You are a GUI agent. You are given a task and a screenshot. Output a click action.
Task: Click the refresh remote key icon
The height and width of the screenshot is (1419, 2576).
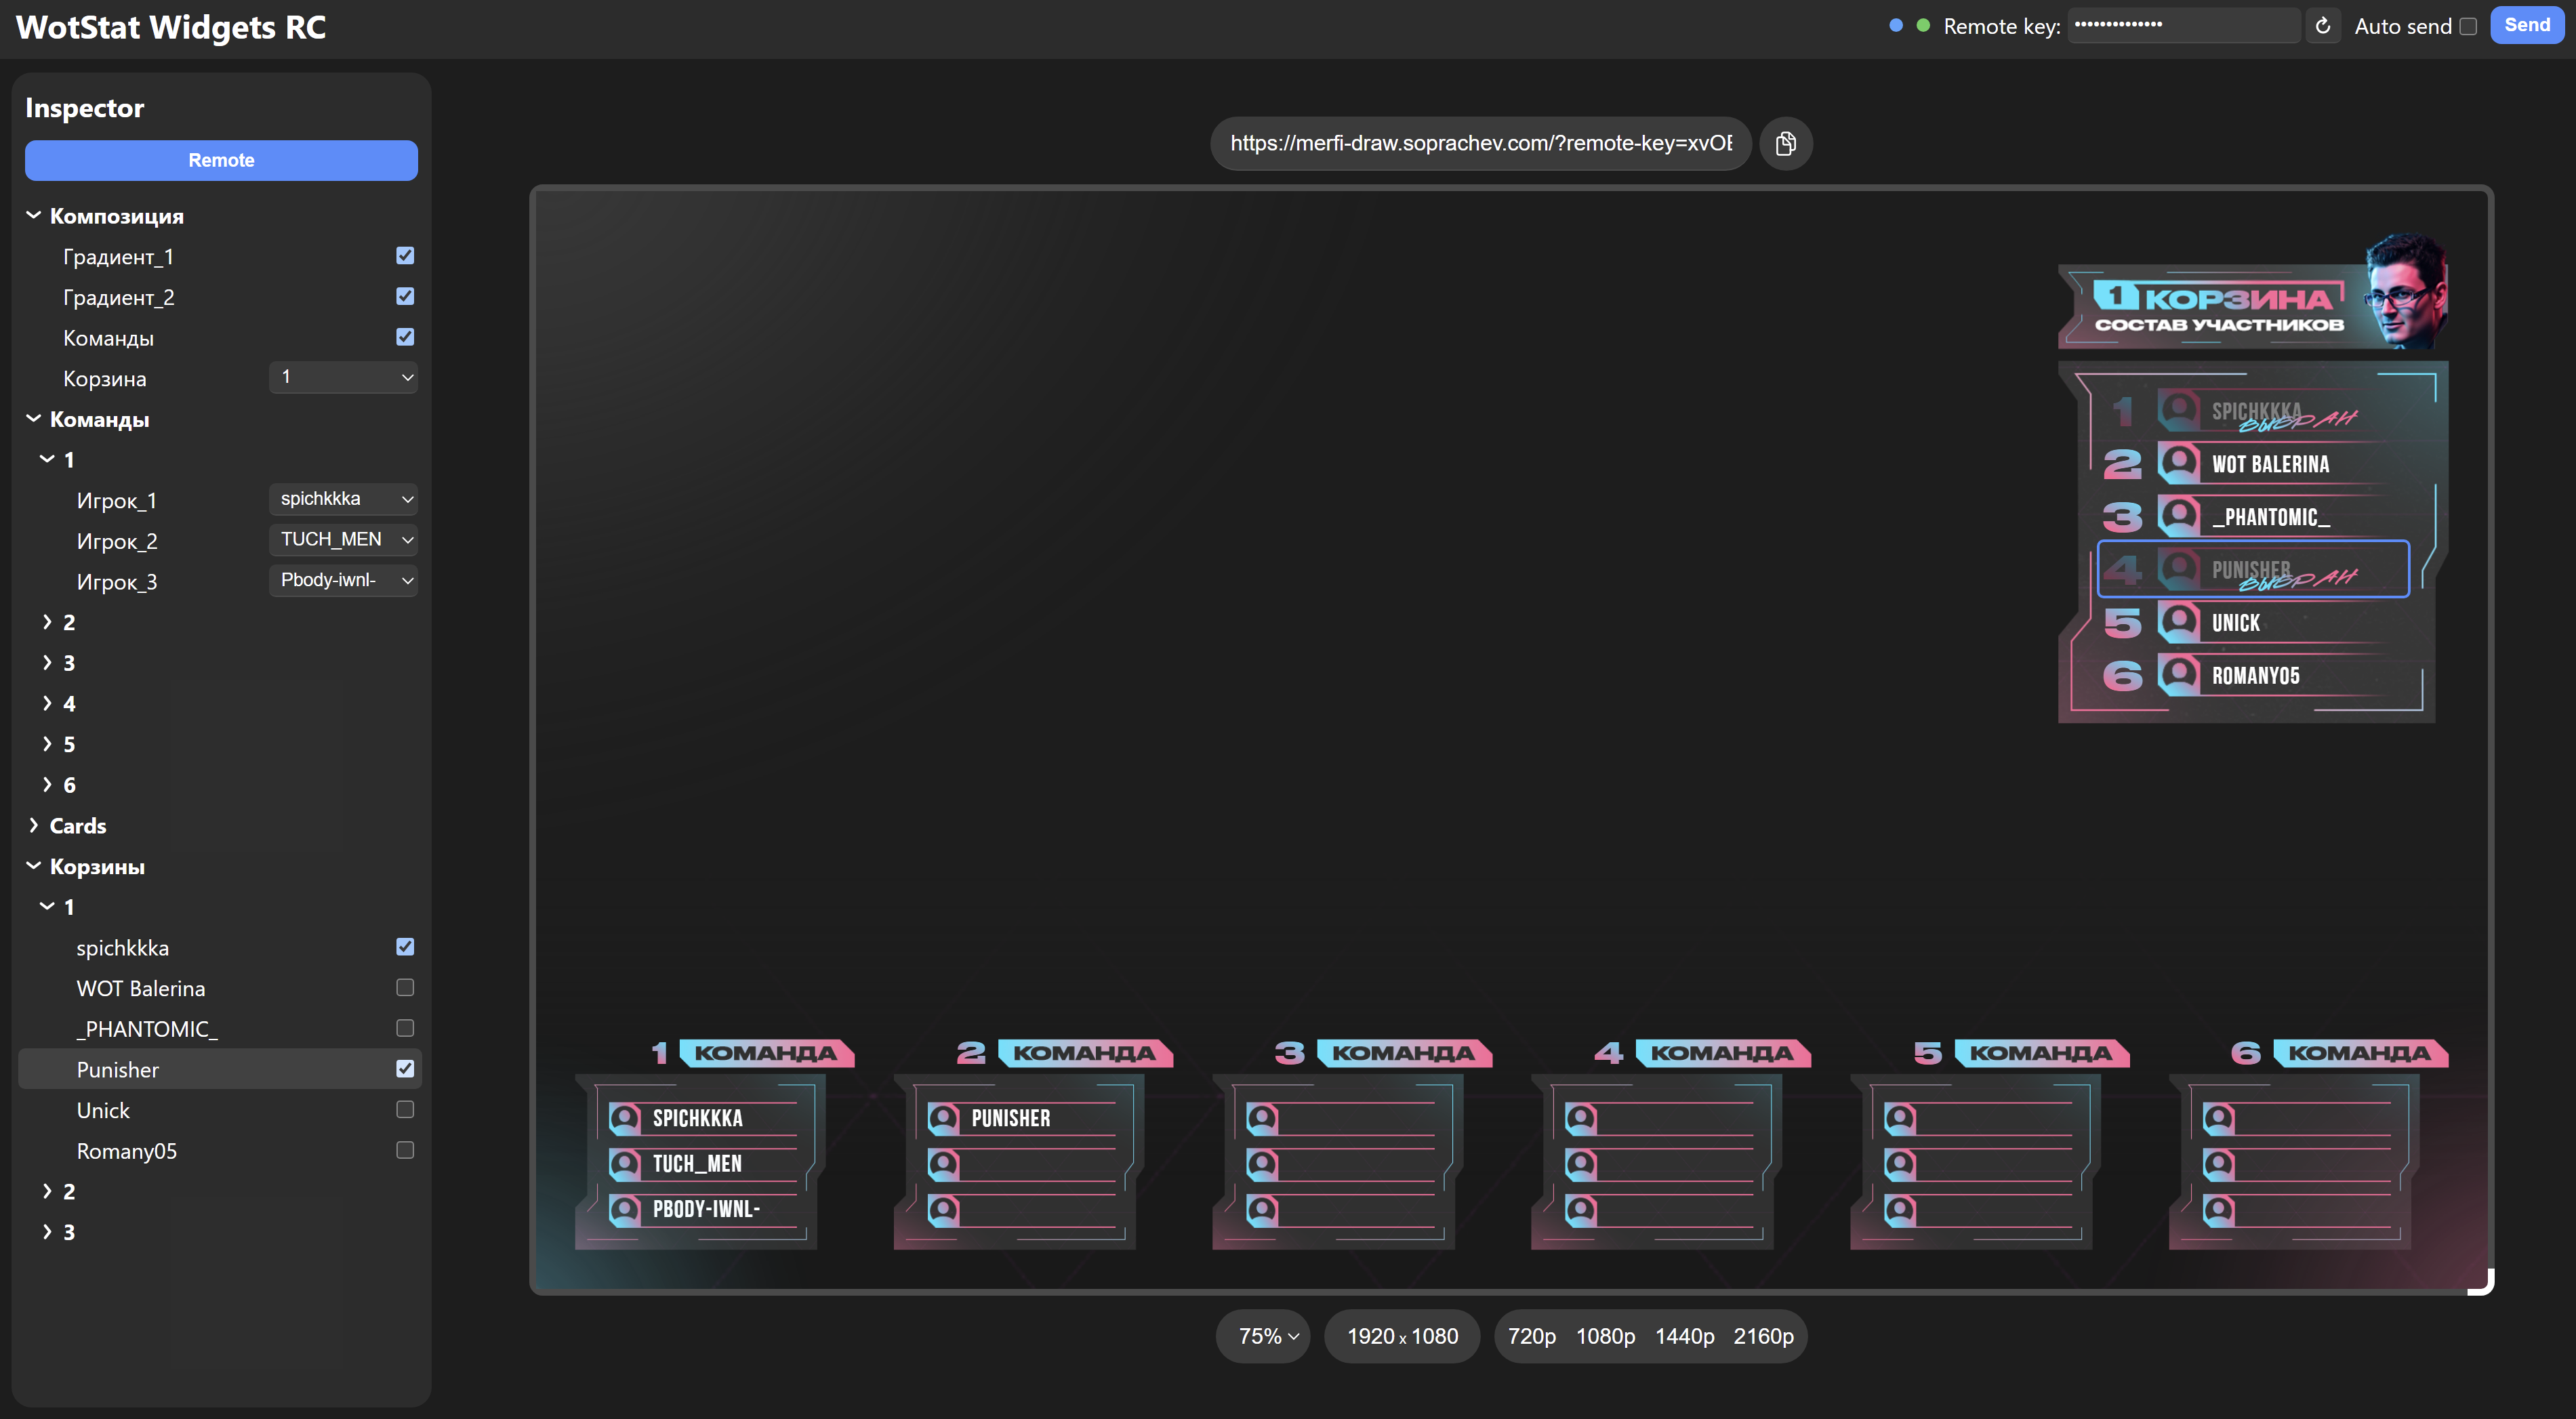click(2323, 26)
